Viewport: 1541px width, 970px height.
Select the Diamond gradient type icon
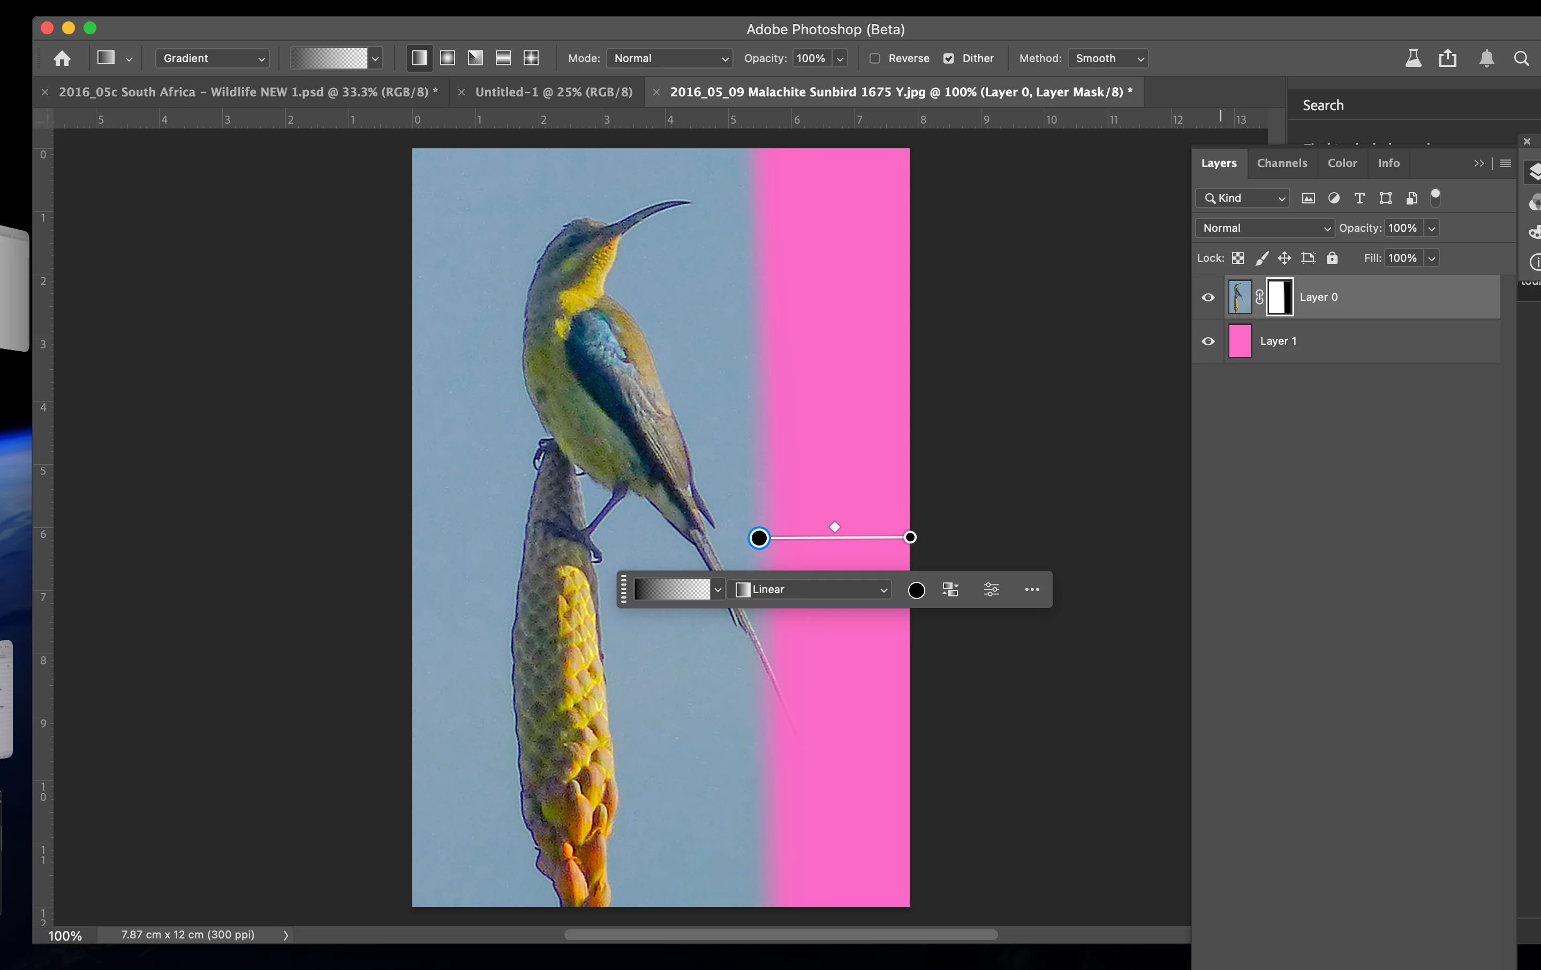coord(531,58)
